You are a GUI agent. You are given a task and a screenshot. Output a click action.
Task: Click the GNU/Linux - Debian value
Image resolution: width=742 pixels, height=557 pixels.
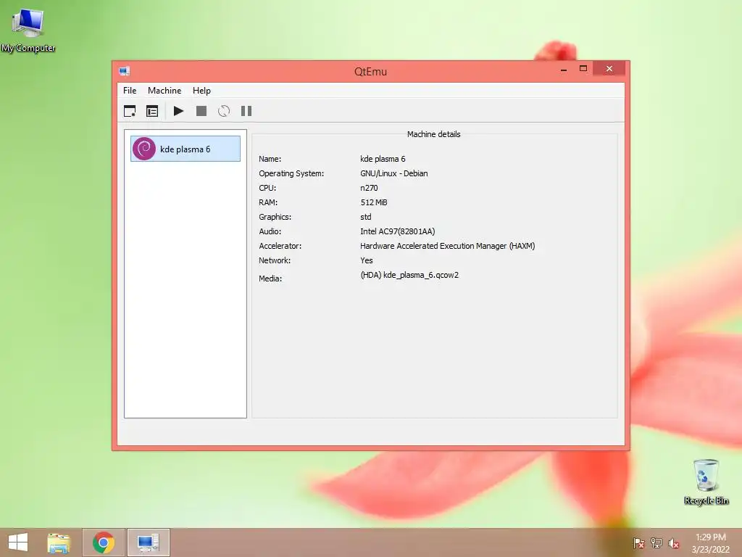pos(393,173)
